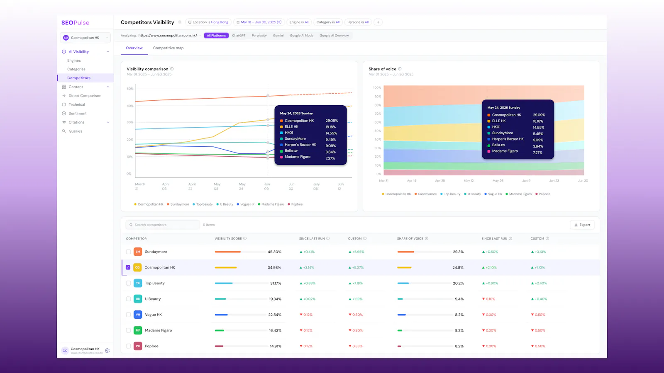Image resolution: width=664 pixels, height=373 pixels.
Task: Click the Queries search icon
Action: (x=64, y=131)
